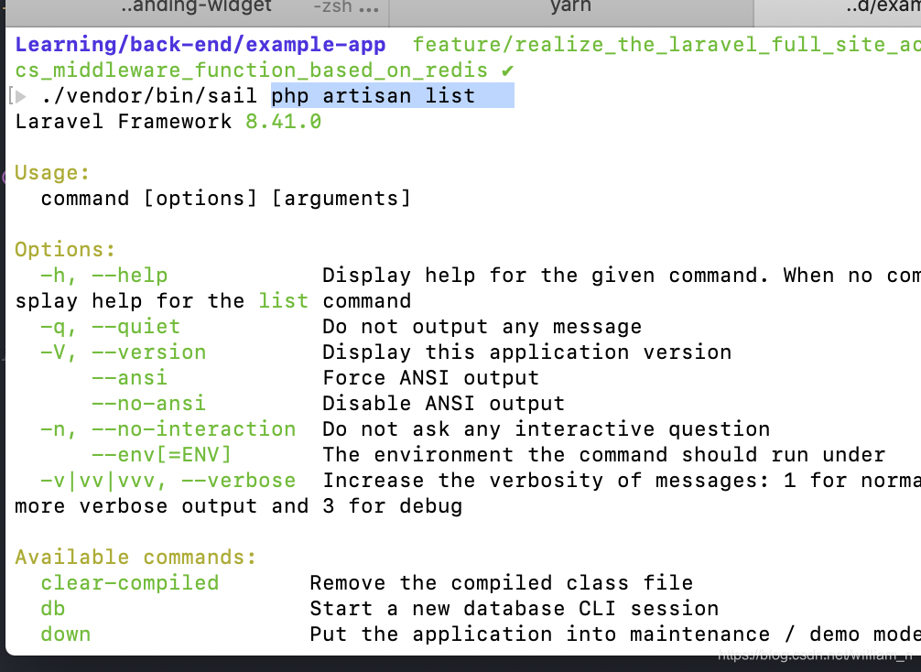The height and width of the screenshot is (672, 921).
Task: Click 'Start a new database CLI session' description
Action: pyautogui.click(x=514, y=609)
